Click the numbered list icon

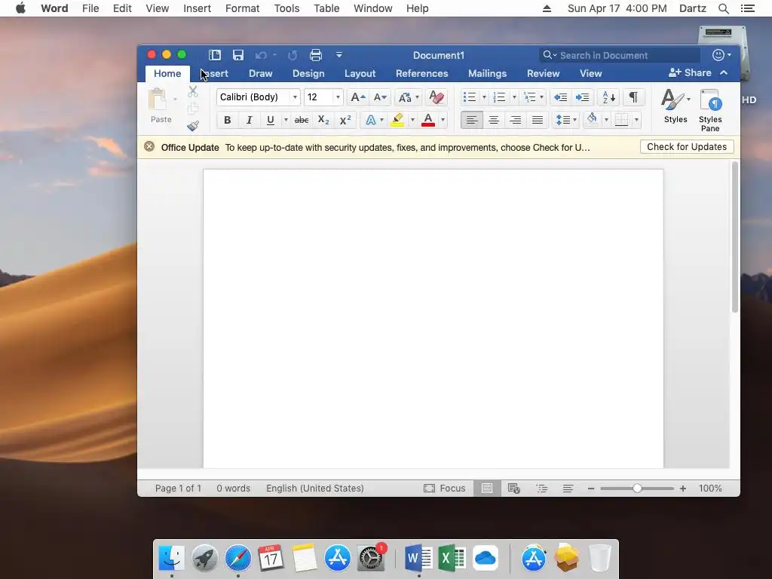(x=499, y=97)
